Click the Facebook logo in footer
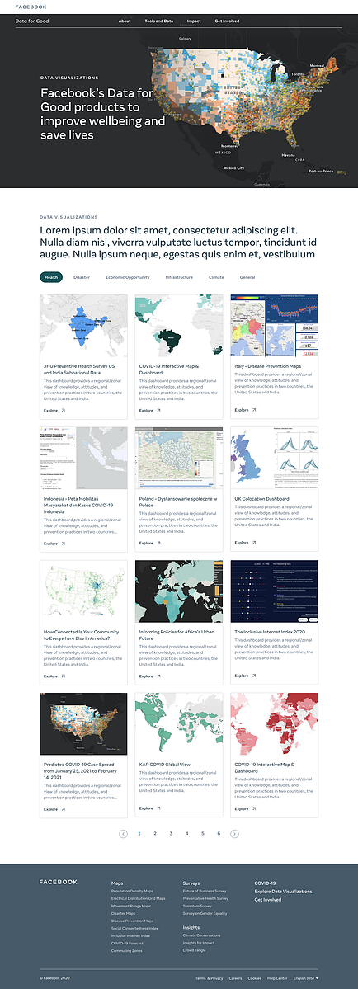 (x=58, y=882)
